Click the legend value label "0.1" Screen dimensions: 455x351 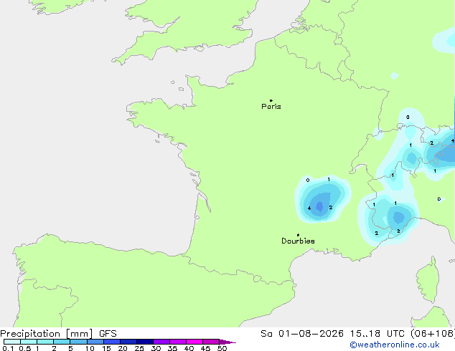click(8, 348)
